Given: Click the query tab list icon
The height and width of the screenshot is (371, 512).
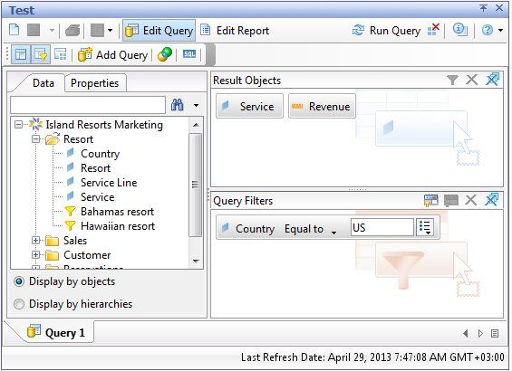Looking at the screenshot, I should tap(495, 333).
